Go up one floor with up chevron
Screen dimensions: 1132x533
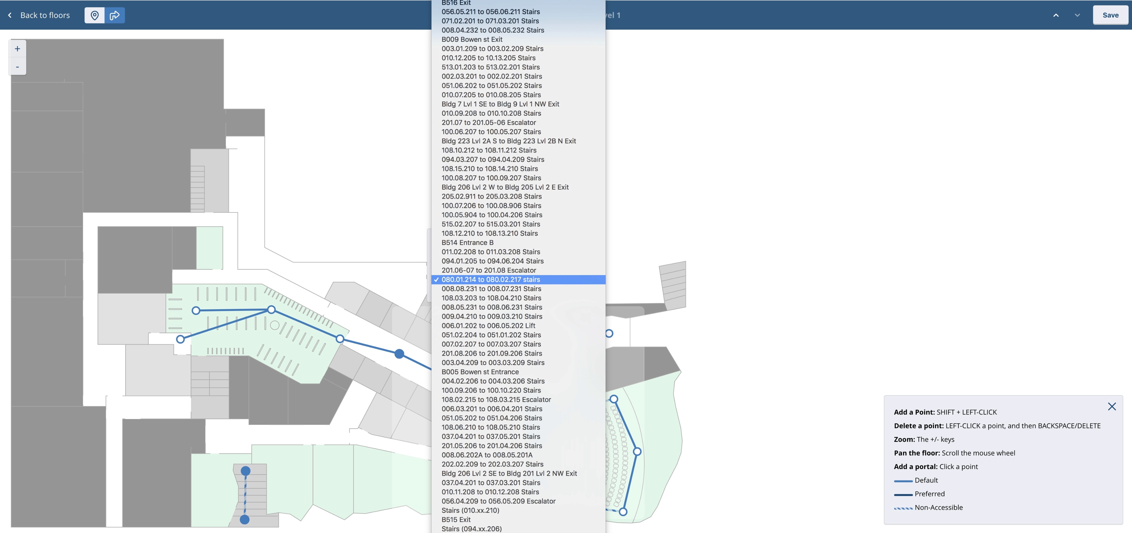point(1056,15)
